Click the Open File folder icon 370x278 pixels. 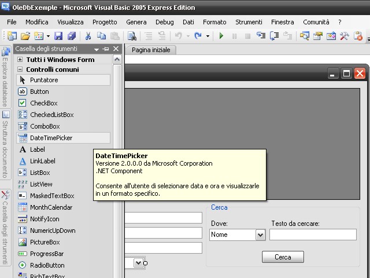point(25,36)
